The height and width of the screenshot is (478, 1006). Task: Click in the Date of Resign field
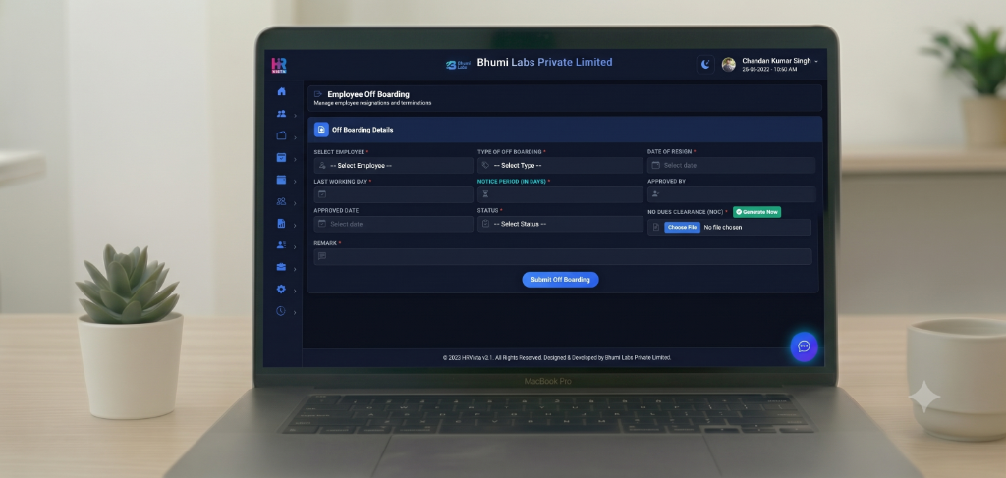pos(731,165)
